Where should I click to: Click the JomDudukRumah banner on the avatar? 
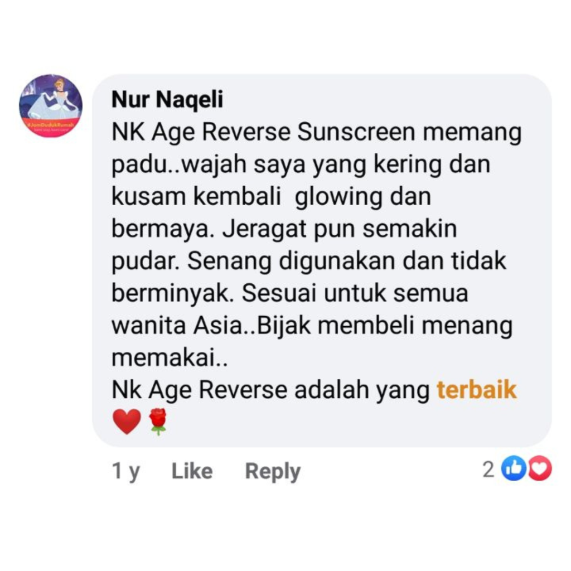[x=51, y=127]
